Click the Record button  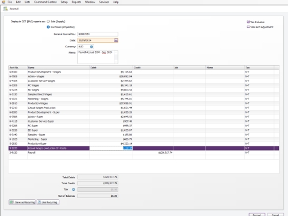(x=257, y=215)
